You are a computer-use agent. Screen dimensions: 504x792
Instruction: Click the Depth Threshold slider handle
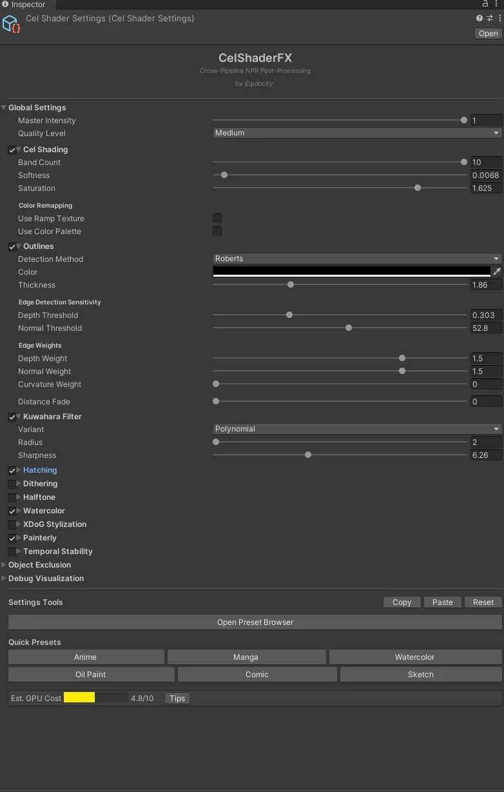point(289,315)
